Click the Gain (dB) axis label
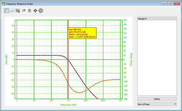The width and height of the screenshot is (182, 111). pyautogui.click(x=6, y=59)
